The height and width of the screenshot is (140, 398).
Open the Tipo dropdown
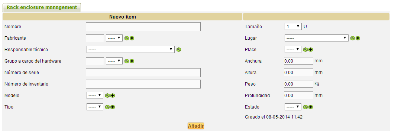[95, 107]
